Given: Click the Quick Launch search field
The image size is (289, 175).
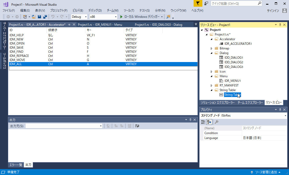Looking at the screenshot, I should pos(234,3).
